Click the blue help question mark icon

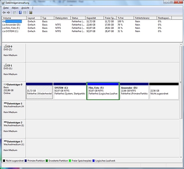20,13
